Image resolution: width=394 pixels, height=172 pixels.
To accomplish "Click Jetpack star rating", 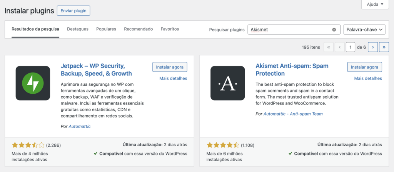I will pos(28,145).
